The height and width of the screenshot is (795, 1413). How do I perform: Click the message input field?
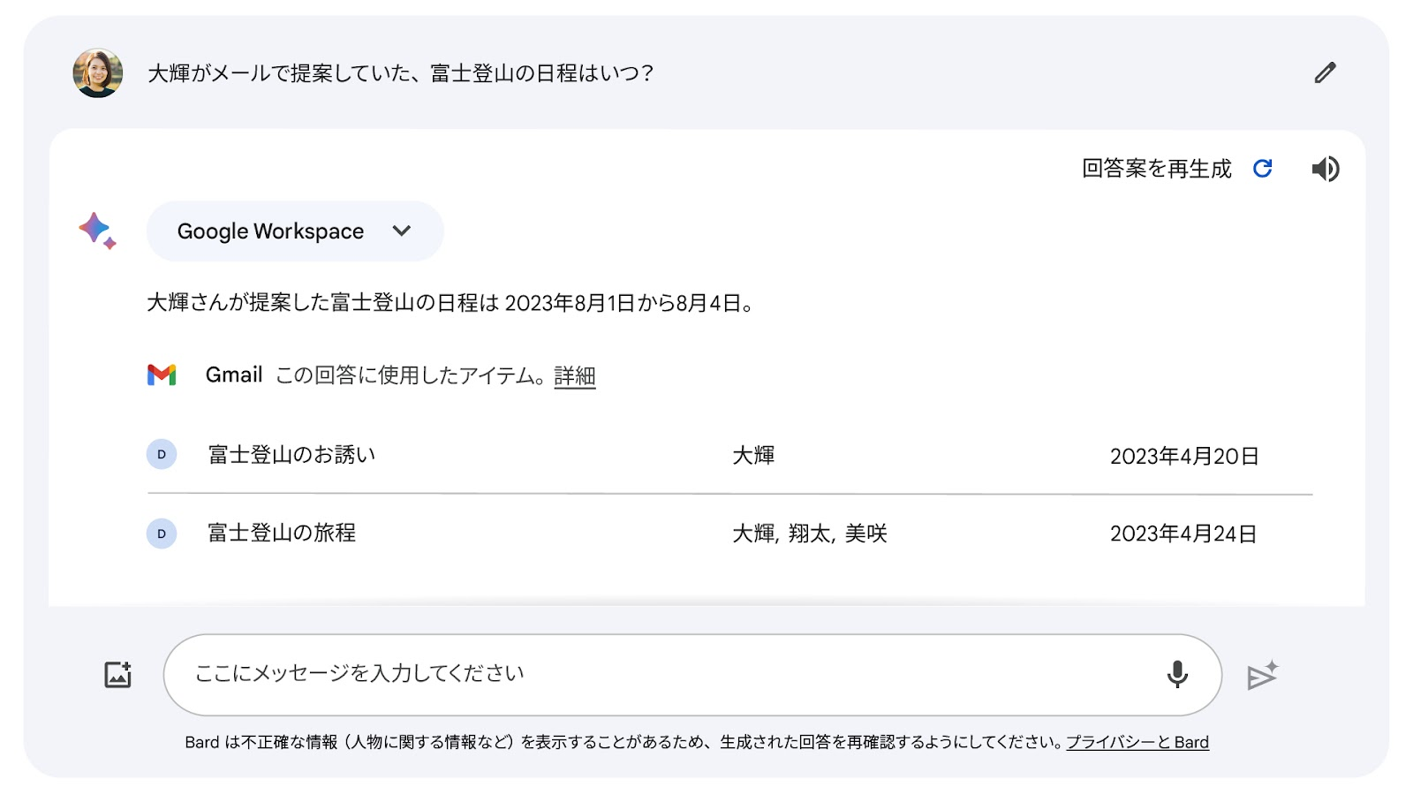[662, 674]
